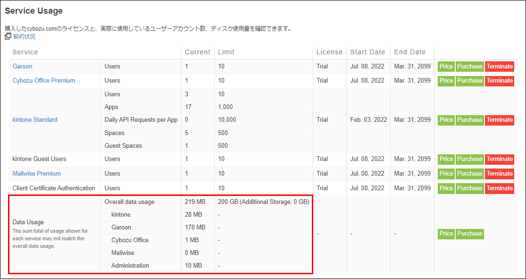Image resolution: width=526 pixels, height=279 pixels.
Task: Open the Garoon service page
Action: tap(22, 67)
